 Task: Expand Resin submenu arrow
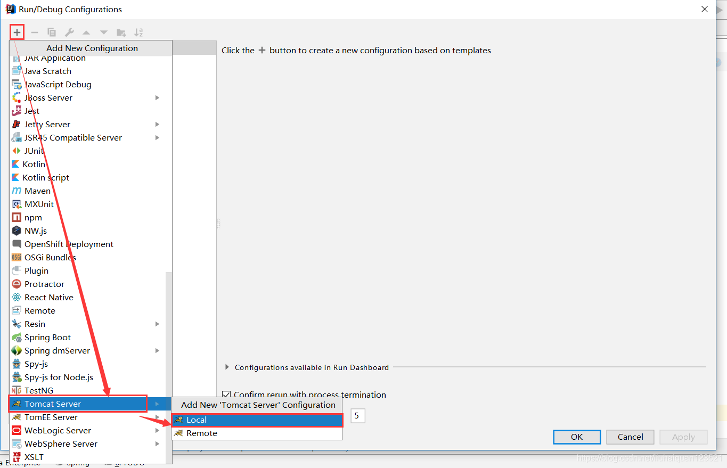(157, 324)
